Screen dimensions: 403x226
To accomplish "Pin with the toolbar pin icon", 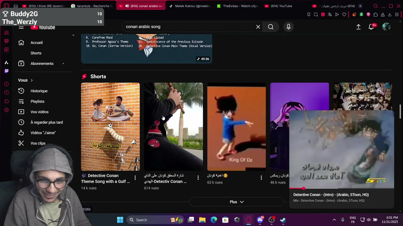I will coord(309,14).
